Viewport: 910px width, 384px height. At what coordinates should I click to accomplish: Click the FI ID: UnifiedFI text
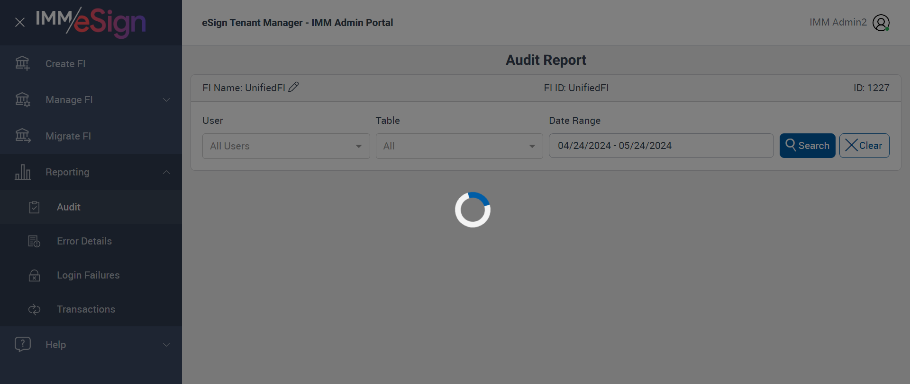point(576,88)
